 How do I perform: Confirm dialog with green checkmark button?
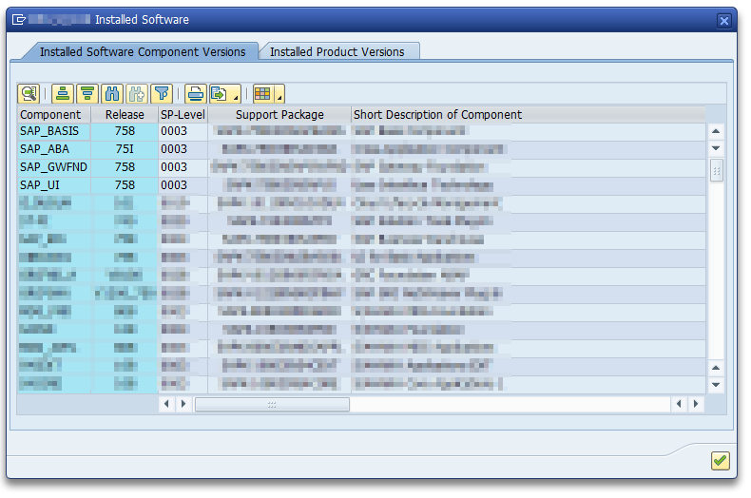click(720, 461)
